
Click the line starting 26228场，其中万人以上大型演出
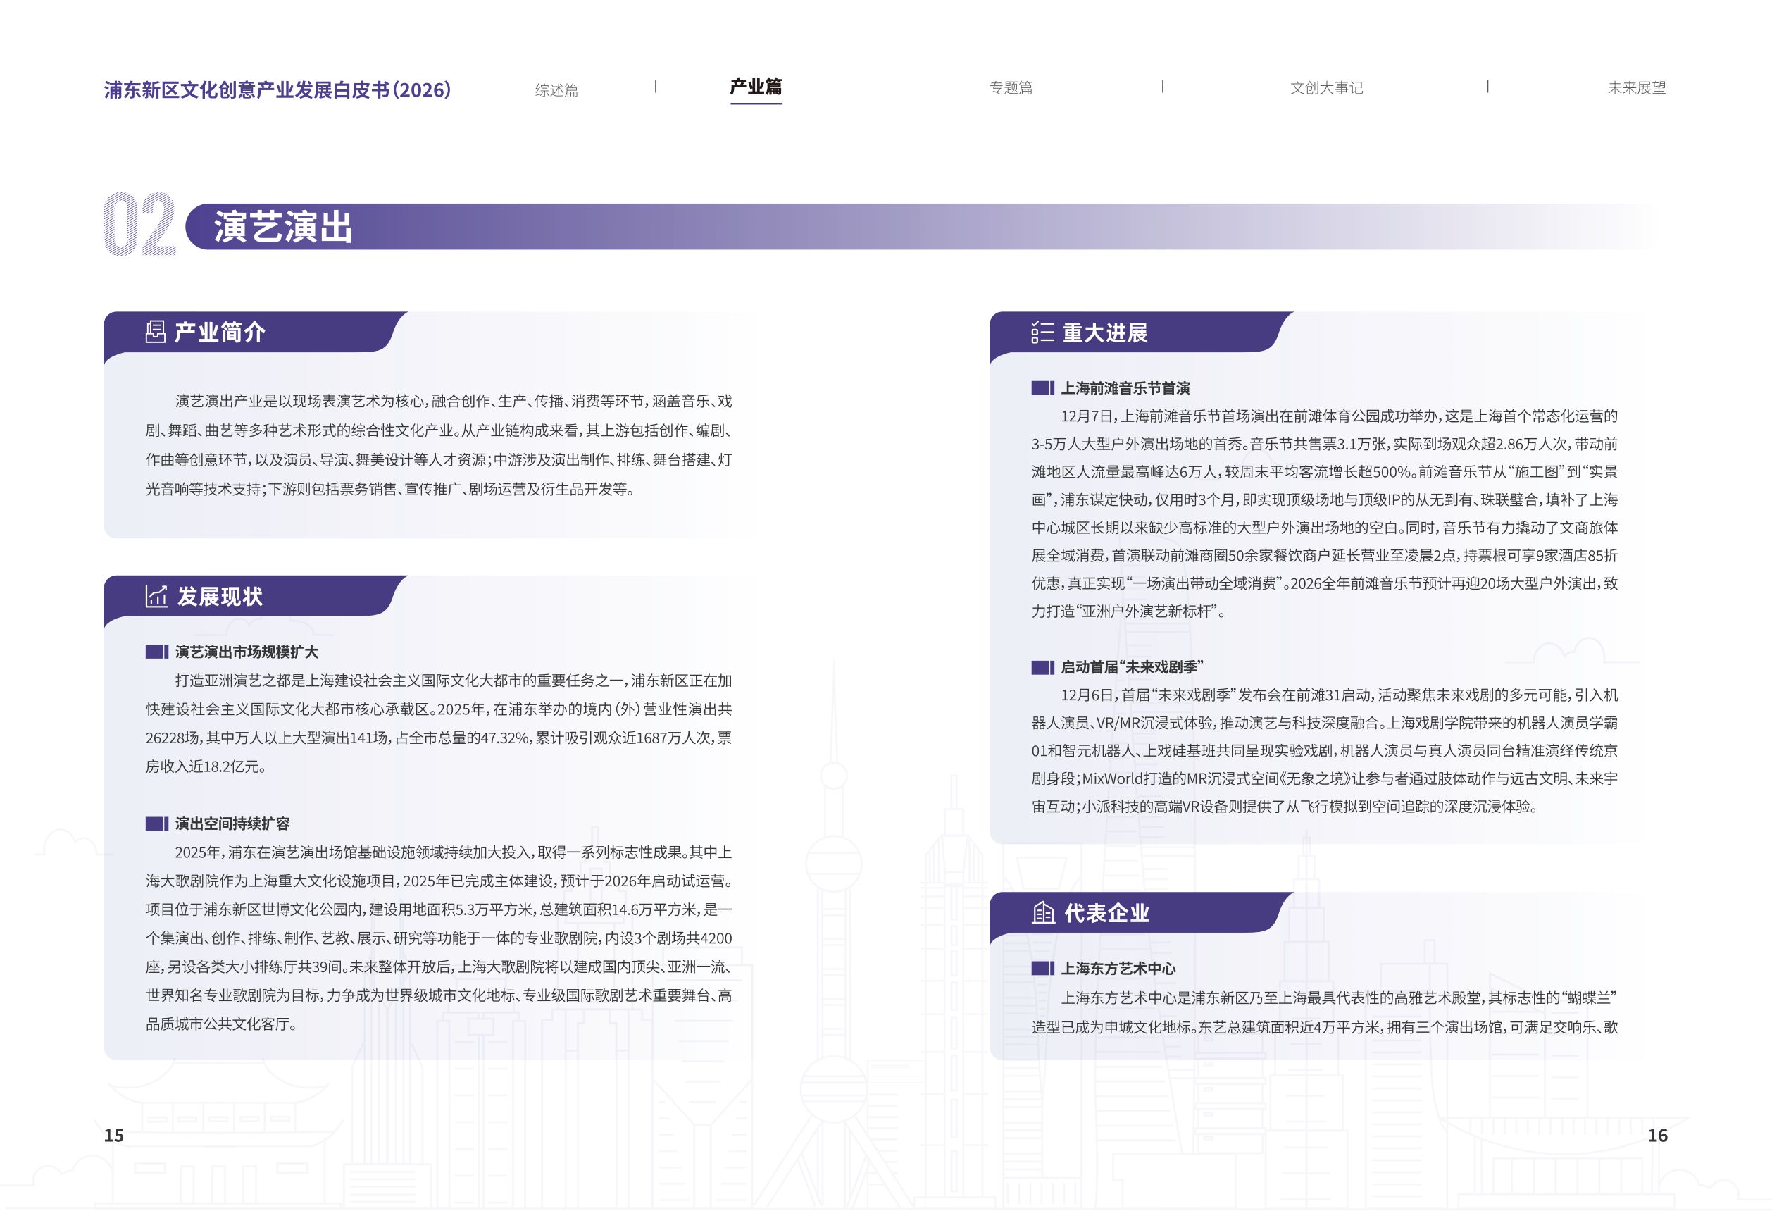(439, 738)
